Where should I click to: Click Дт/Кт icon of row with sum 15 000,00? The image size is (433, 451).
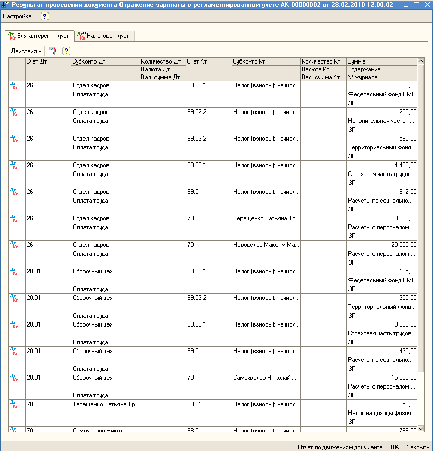pyautogui.click(x=14, y=378)
